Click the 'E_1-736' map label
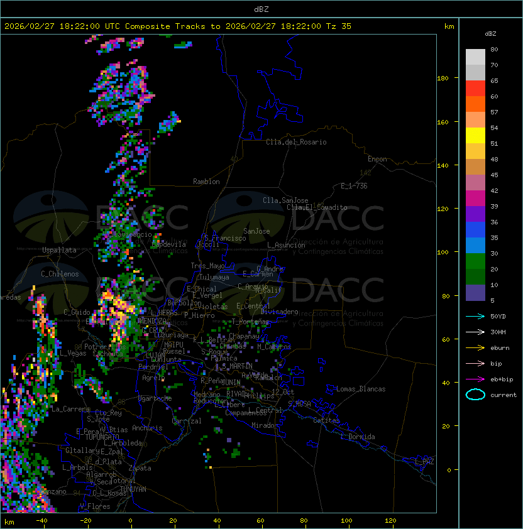 click(354, 186)
